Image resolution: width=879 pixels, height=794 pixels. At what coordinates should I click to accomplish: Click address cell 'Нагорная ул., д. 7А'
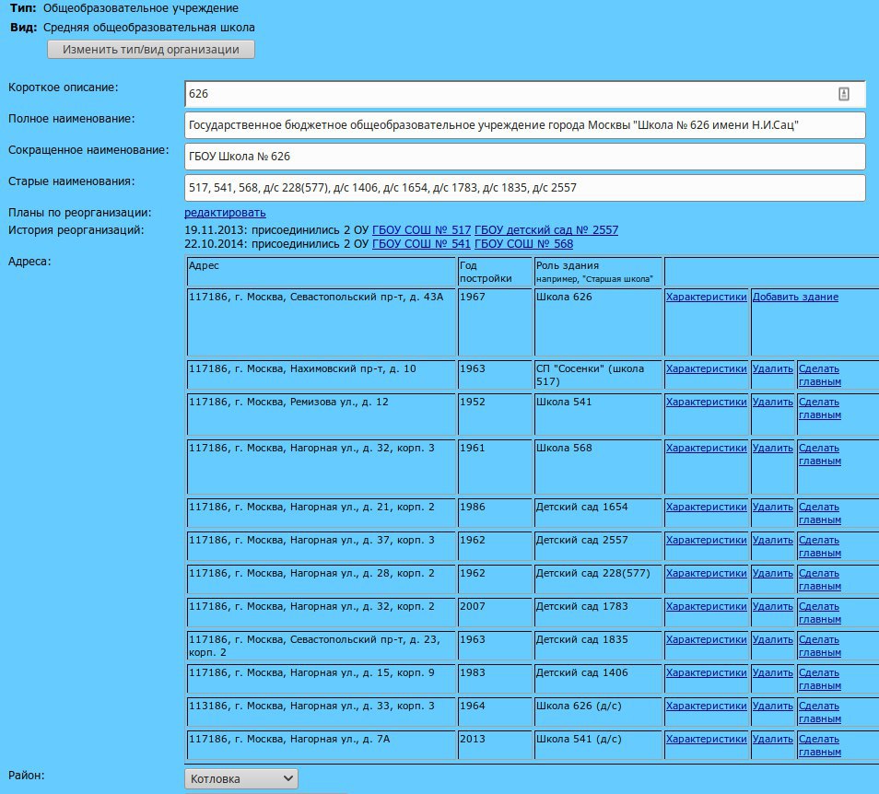click(322, 744)
